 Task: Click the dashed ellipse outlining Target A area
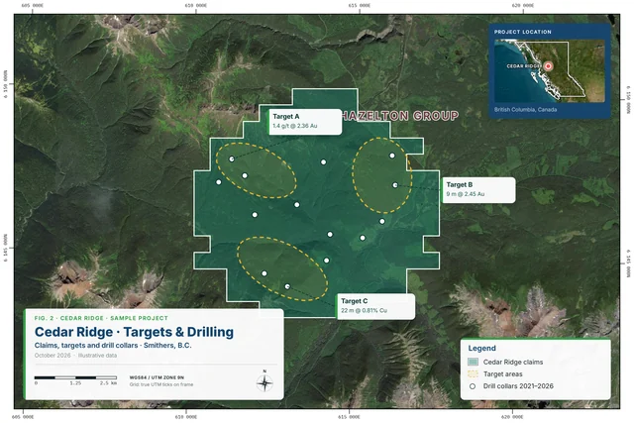tap(256, 170)
